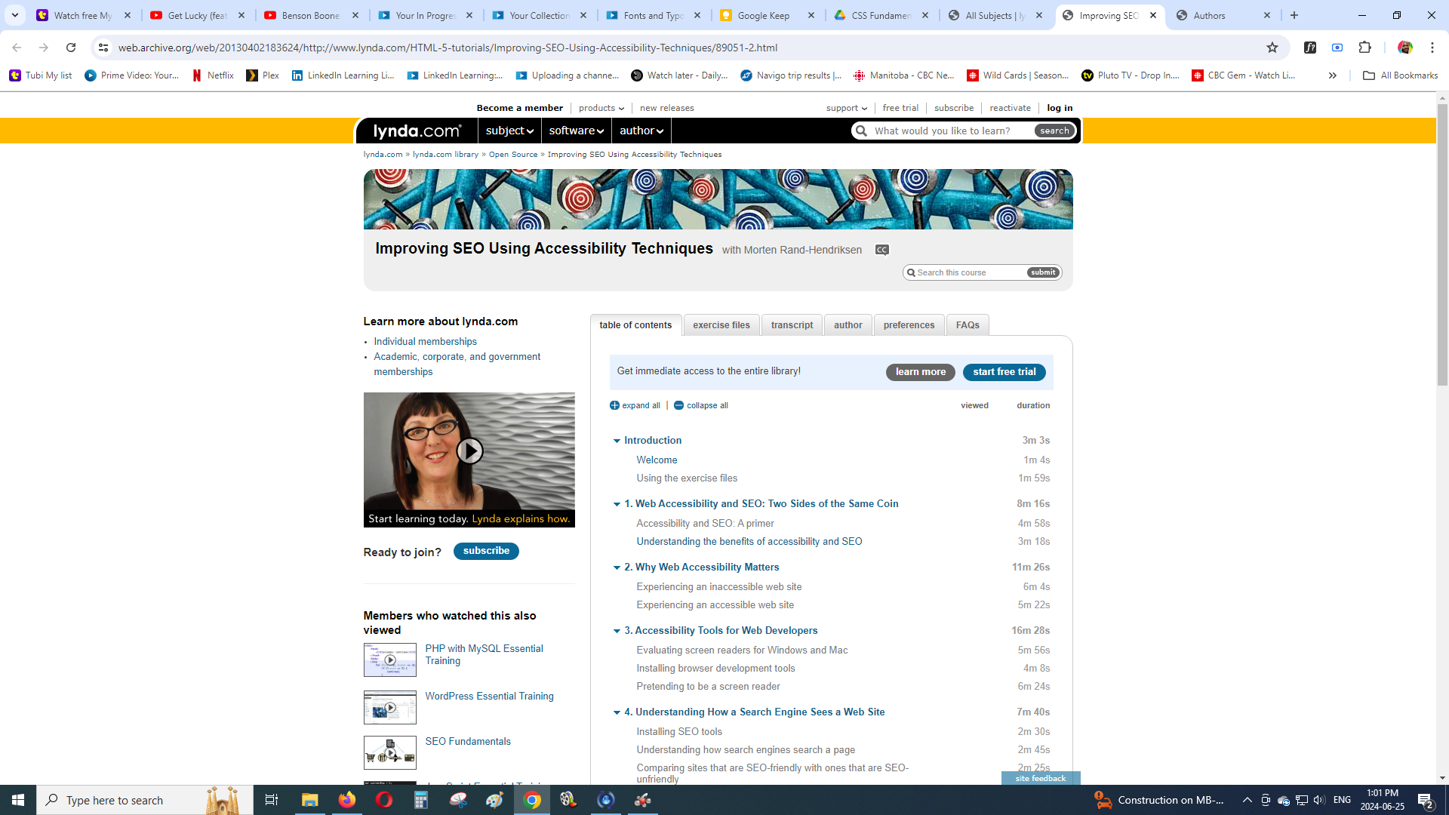Viewport: 1449px width, 815px height.
Task: Bookmark this page with the star icon
Action: (1272, 48)
